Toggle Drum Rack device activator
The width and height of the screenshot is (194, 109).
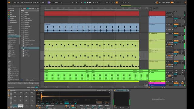[x=9, y=90]
